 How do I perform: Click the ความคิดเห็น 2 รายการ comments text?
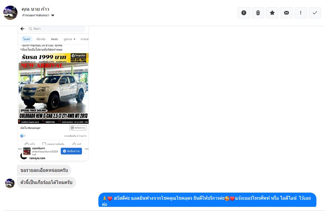pyautogui.click(x=75, y=136)
